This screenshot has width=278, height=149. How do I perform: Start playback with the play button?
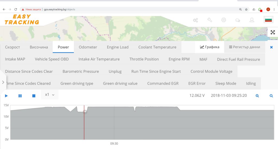click(6, 96)
